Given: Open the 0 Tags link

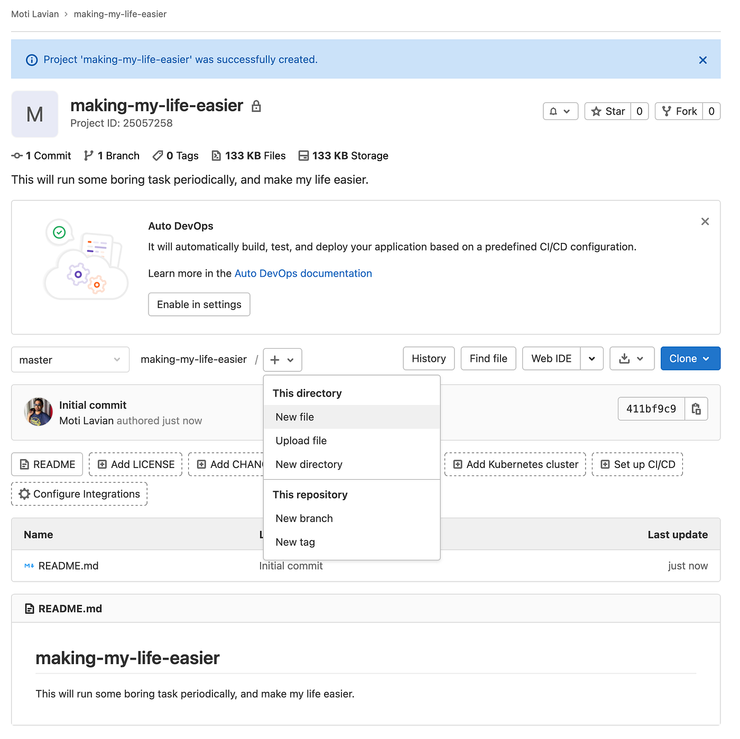Looking at the screenshot, I should (175, 156).
